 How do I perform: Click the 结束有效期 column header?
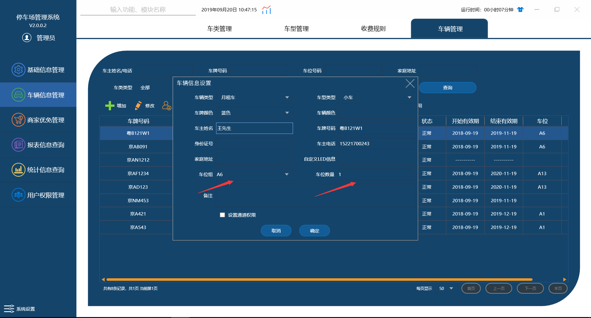coord(504,121)
